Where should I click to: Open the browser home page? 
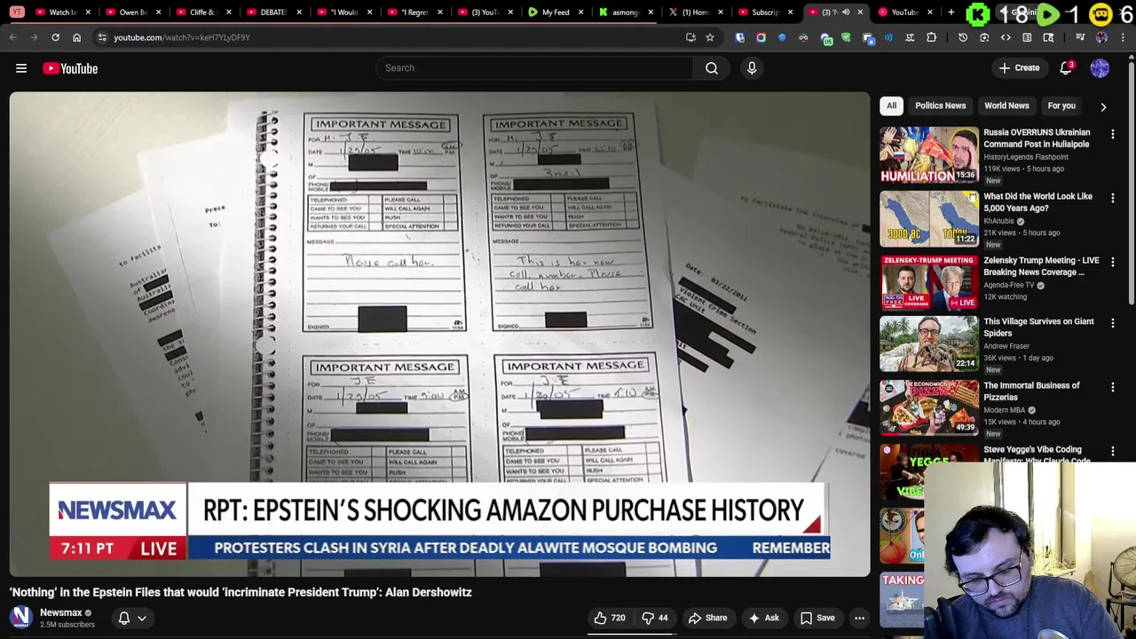tap(76, 37)
